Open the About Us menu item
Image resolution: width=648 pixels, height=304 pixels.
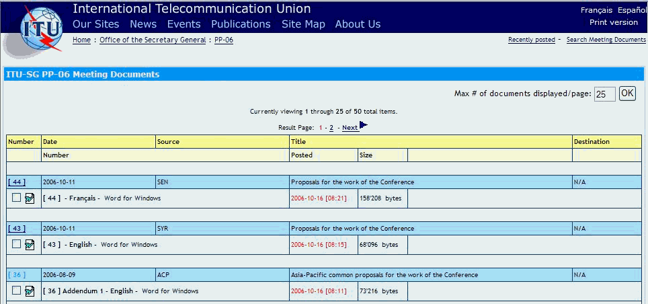358,24
